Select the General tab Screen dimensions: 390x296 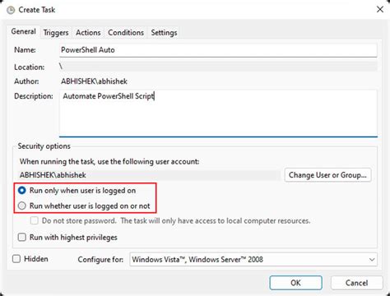pyautogui.click(x=24, y=31)
